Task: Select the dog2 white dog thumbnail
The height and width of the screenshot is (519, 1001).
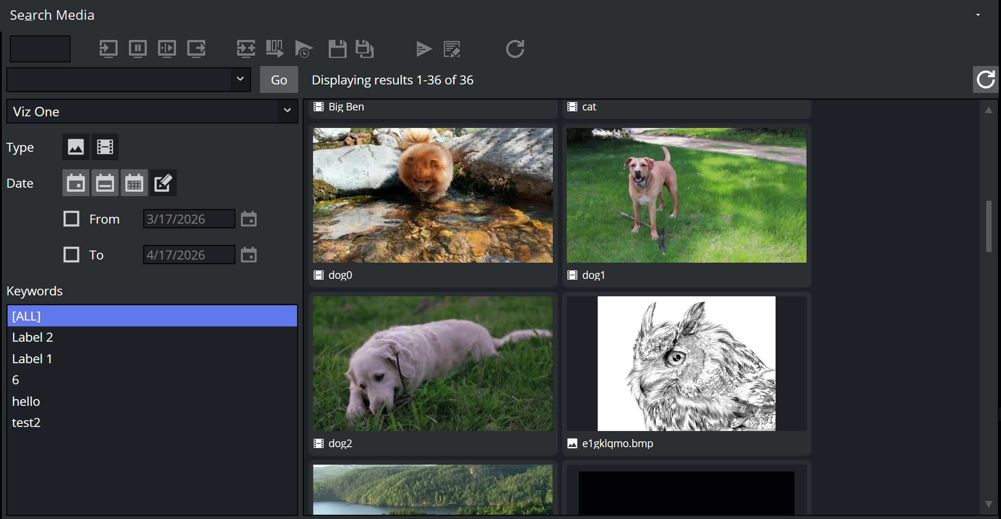Action: click(433, 364)
